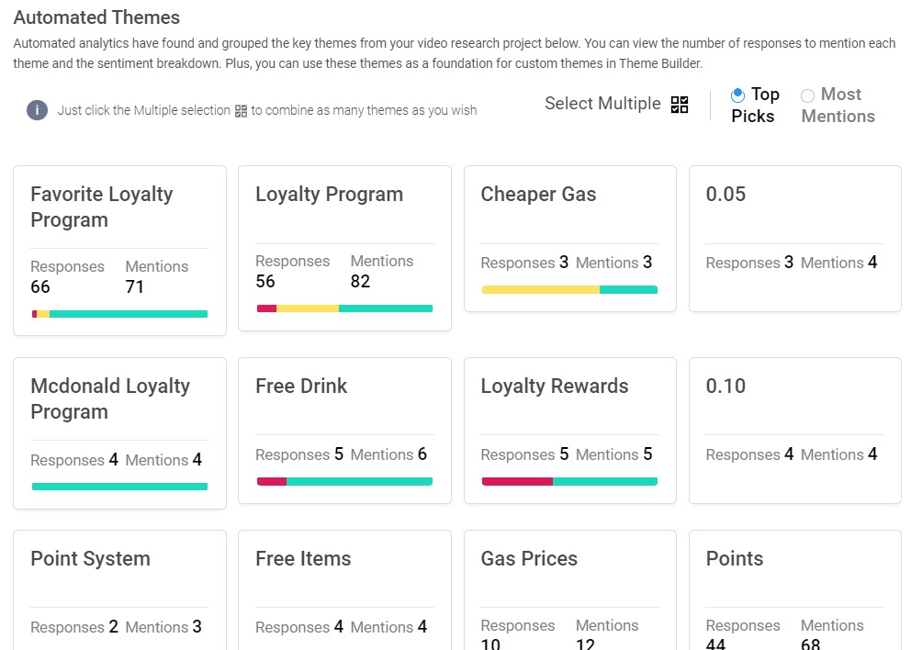Screen dimensions: 911x650
Task: Open the Free Items theme card
Action: [344, 590]
